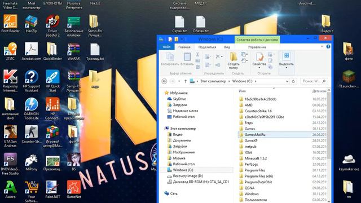Open the Acrobat.com desktop shortcut
The image size is (361, 203).
click(32, 51)
